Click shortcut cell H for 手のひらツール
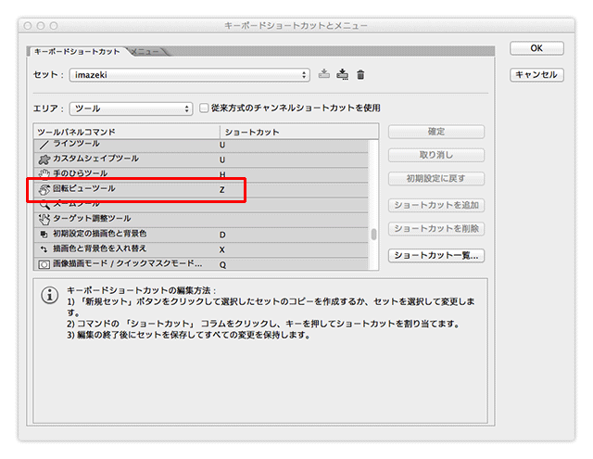Screen dimensions: 593x459 coord(222,175)
